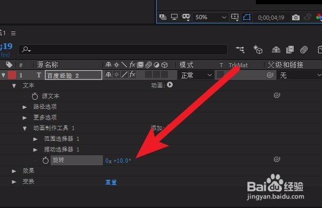The image size is (322, 208).
Task: Click the 父级和链接 column header
Action: pos(285,65)
